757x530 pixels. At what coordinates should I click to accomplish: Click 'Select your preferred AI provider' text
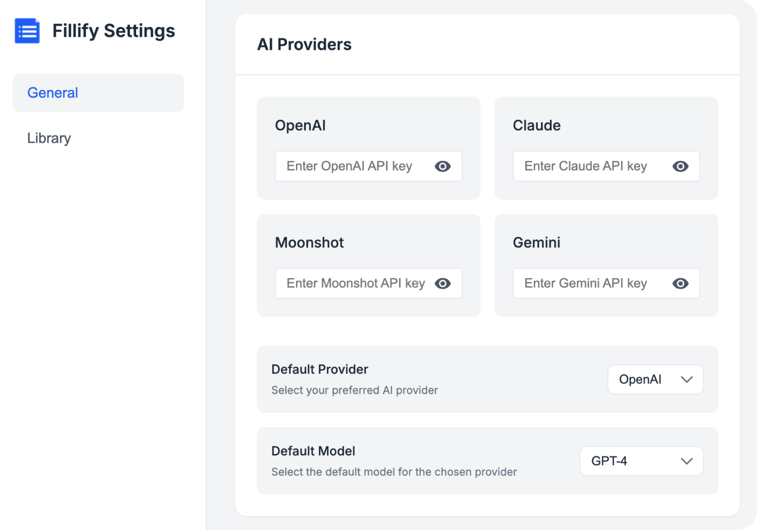(354, 390)
